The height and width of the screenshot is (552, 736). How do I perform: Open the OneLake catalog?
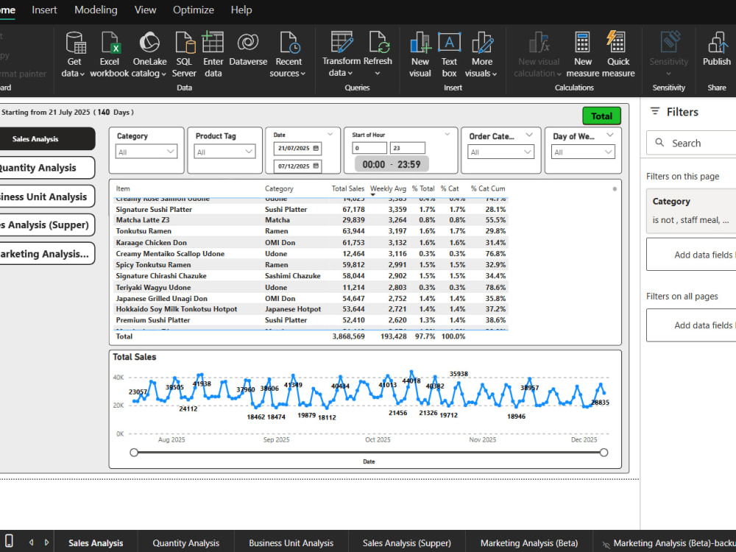pyautogui.click(x=149, y=54)
